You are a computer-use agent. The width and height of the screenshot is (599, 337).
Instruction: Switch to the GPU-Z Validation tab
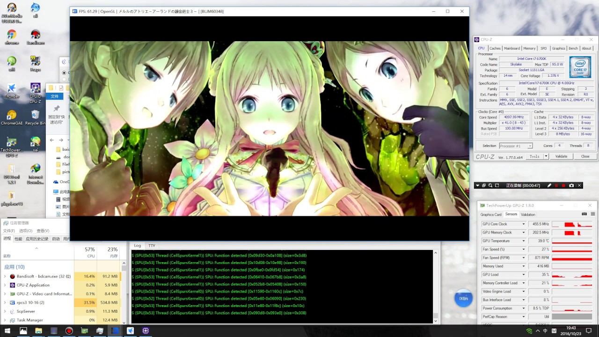click(528, 214)
